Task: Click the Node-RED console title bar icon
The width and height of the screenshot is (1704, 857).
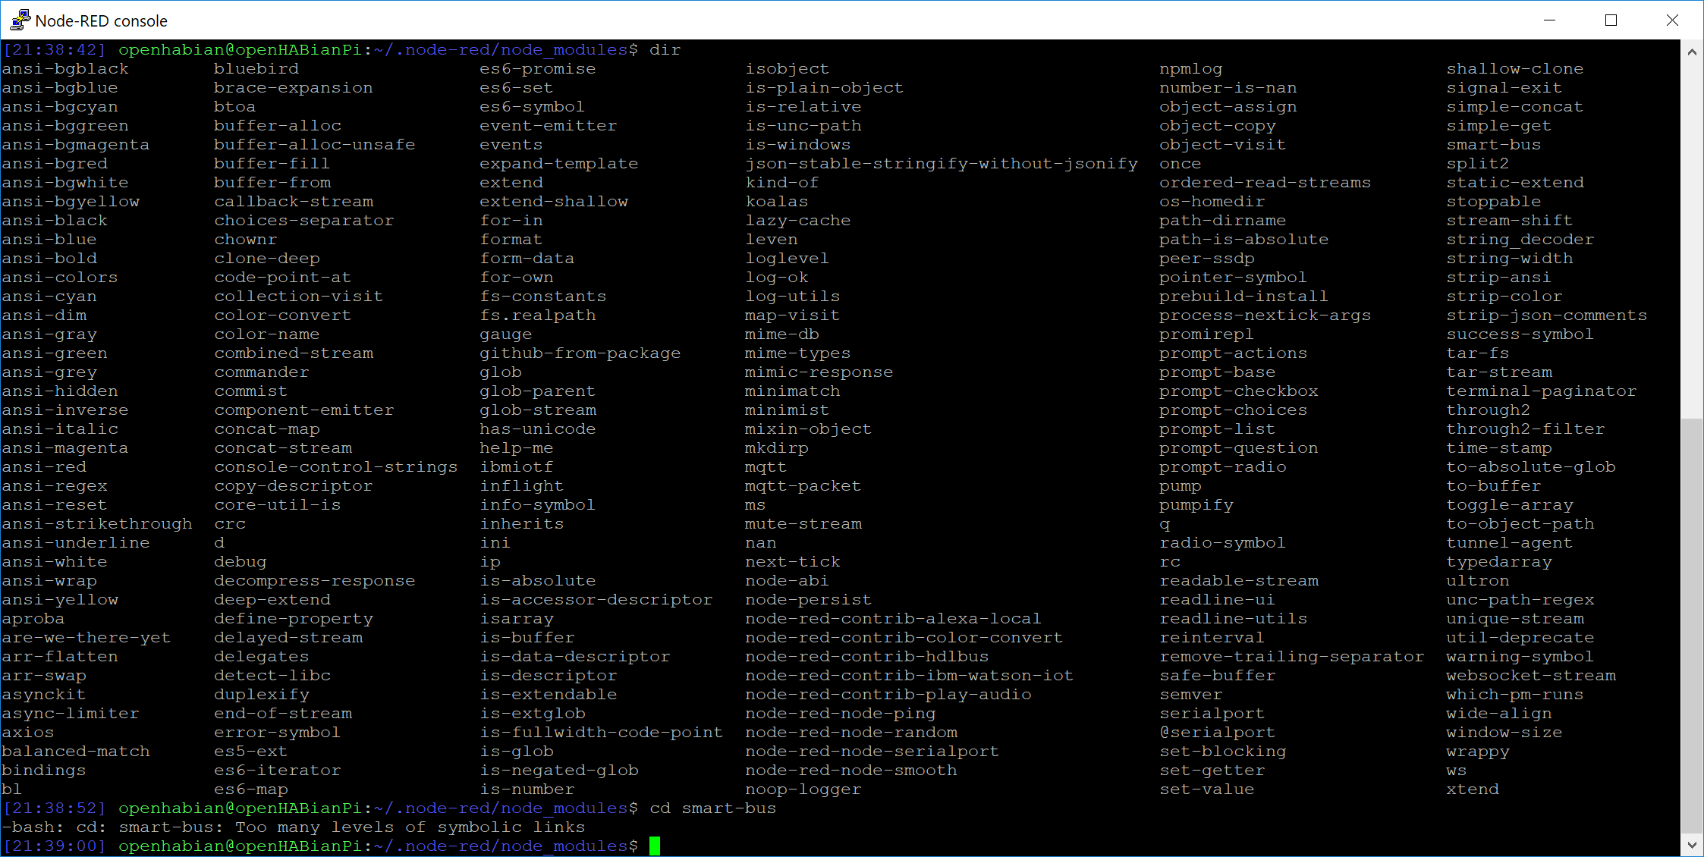Action: point(18,20)
